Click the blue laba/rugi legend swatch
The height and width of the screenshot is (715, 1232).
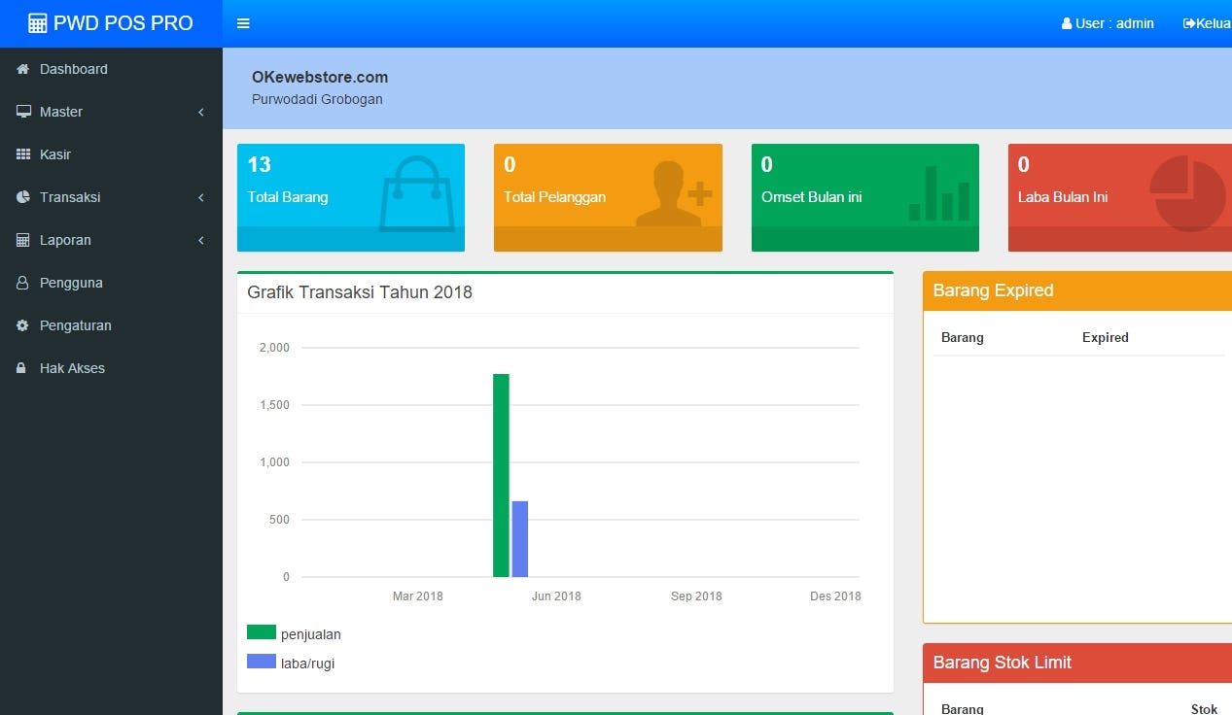pos(262,662)
